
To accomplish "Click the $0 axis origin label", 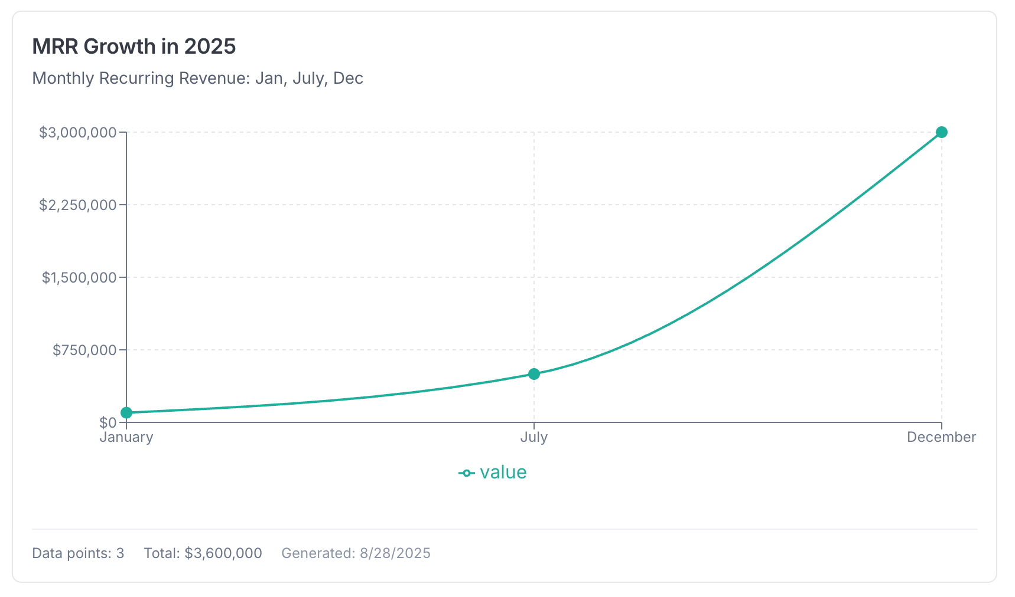I will coord(108,422).
